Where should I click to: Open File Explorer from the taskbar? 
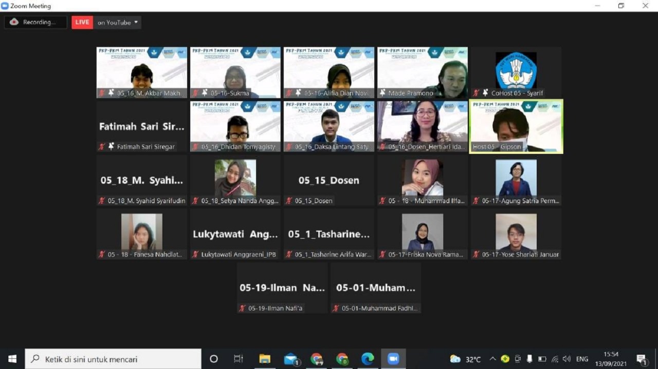[x=265, y=359]
